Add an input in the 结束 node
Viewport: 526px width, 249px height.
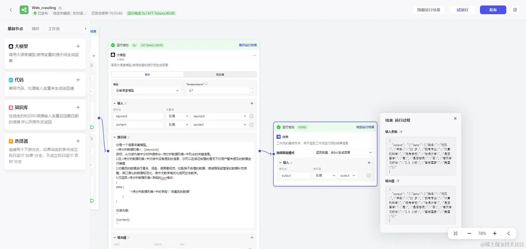click(369, 163)
